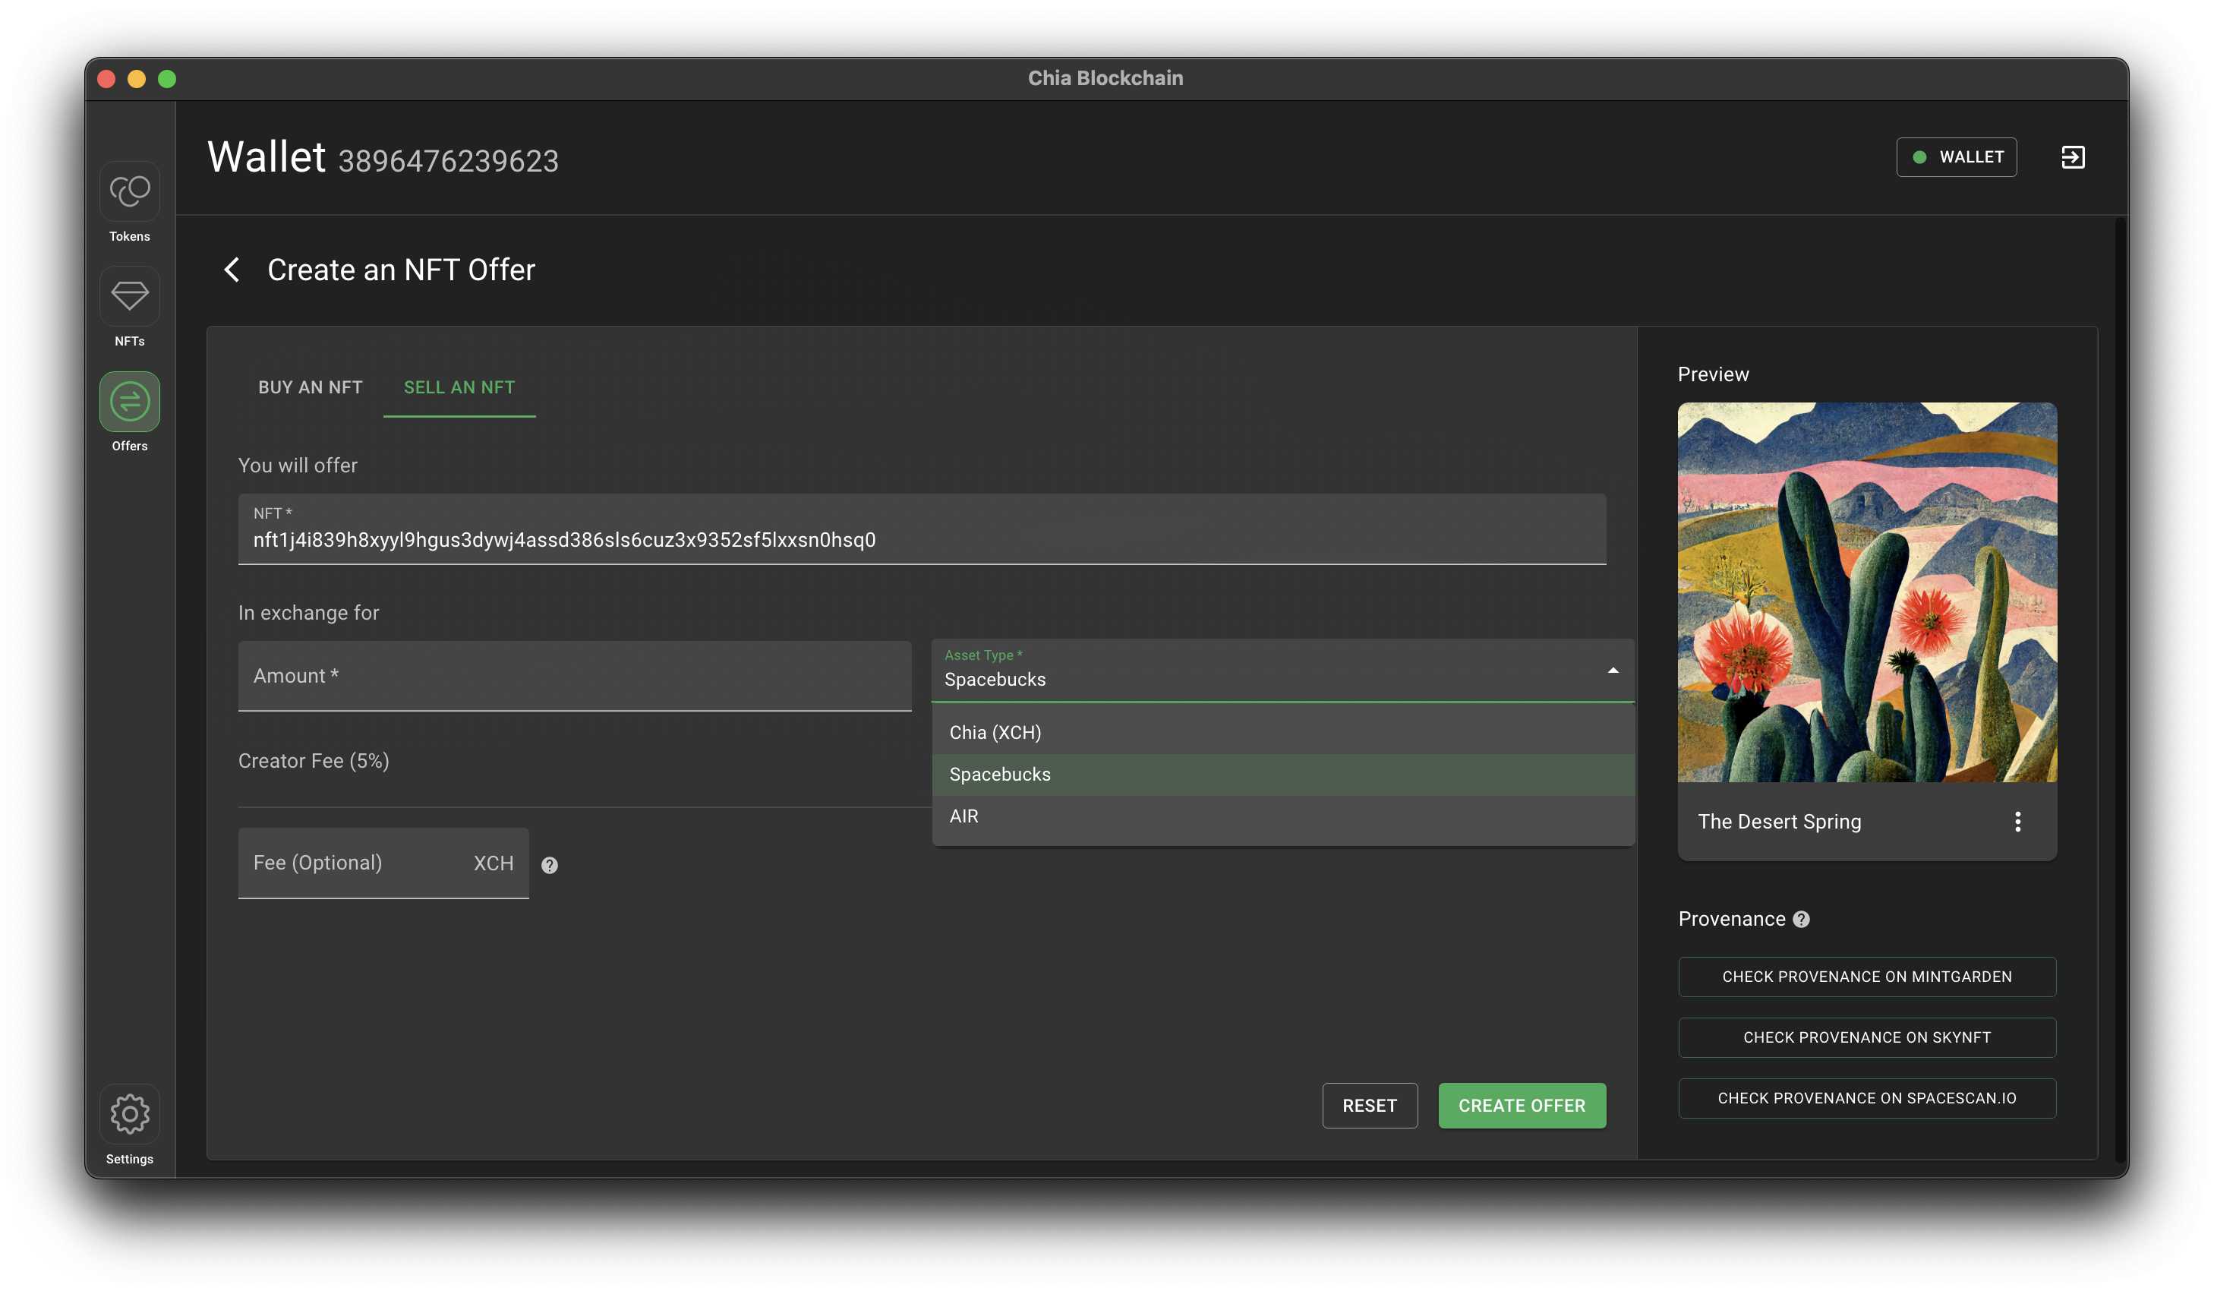Click the green WALLET status button
The height and width of the screenshot is (1291, 2214).
[x=1957, y=157]
